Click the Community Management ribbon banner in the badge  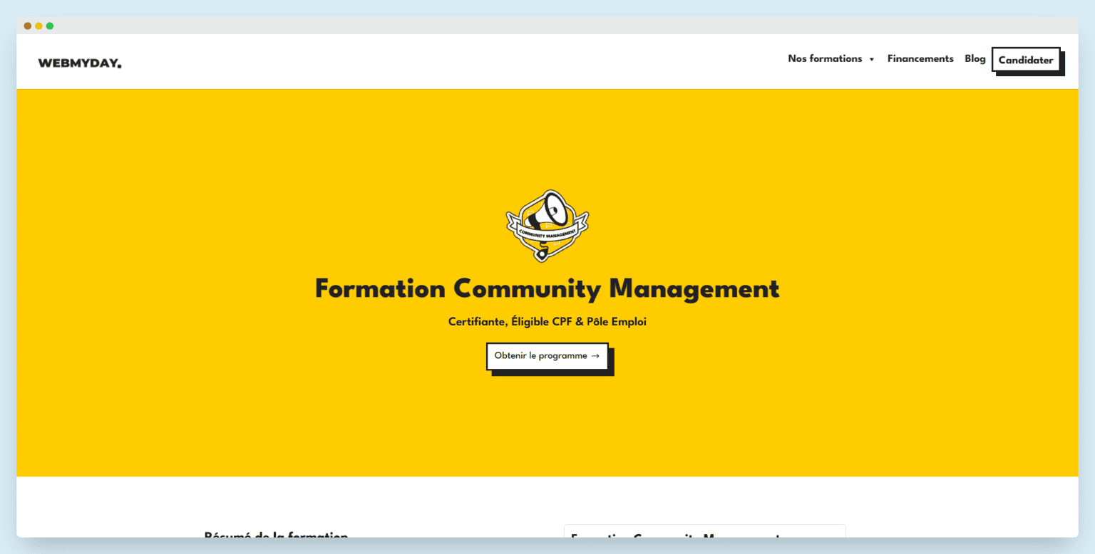pyautogui.click(x=547, y=233)
